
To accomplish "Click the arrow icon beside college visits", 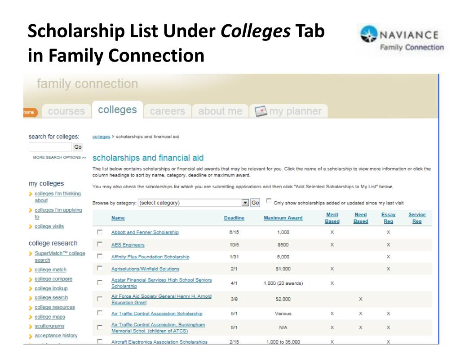I will pyautogui.click(x=31, y=226).
